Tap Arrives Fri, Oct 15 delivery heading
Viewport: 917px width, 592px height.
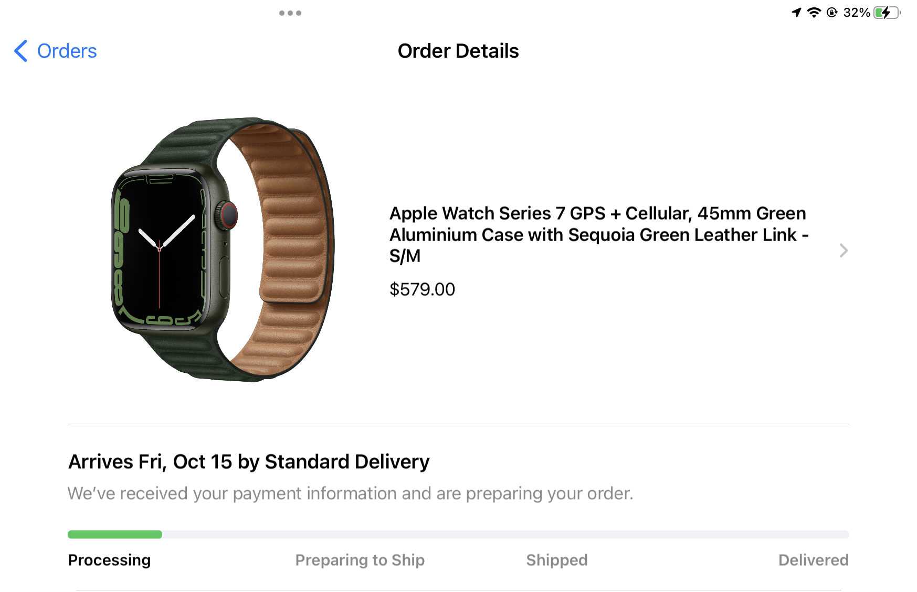(x=249, y=462)
